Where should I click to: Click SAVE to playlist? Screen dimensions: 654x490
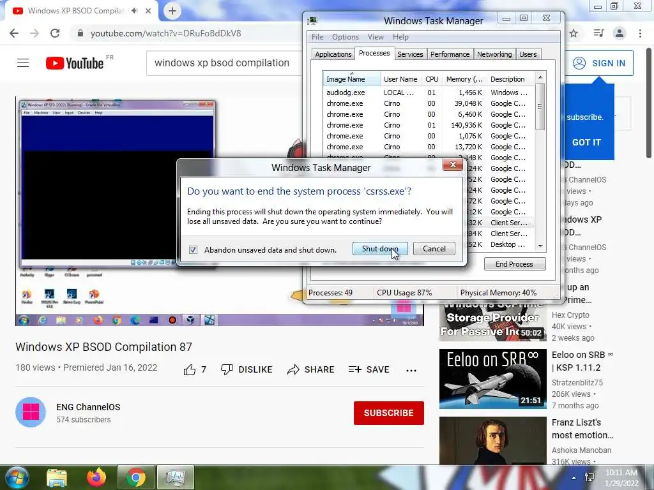click(369, 369)
